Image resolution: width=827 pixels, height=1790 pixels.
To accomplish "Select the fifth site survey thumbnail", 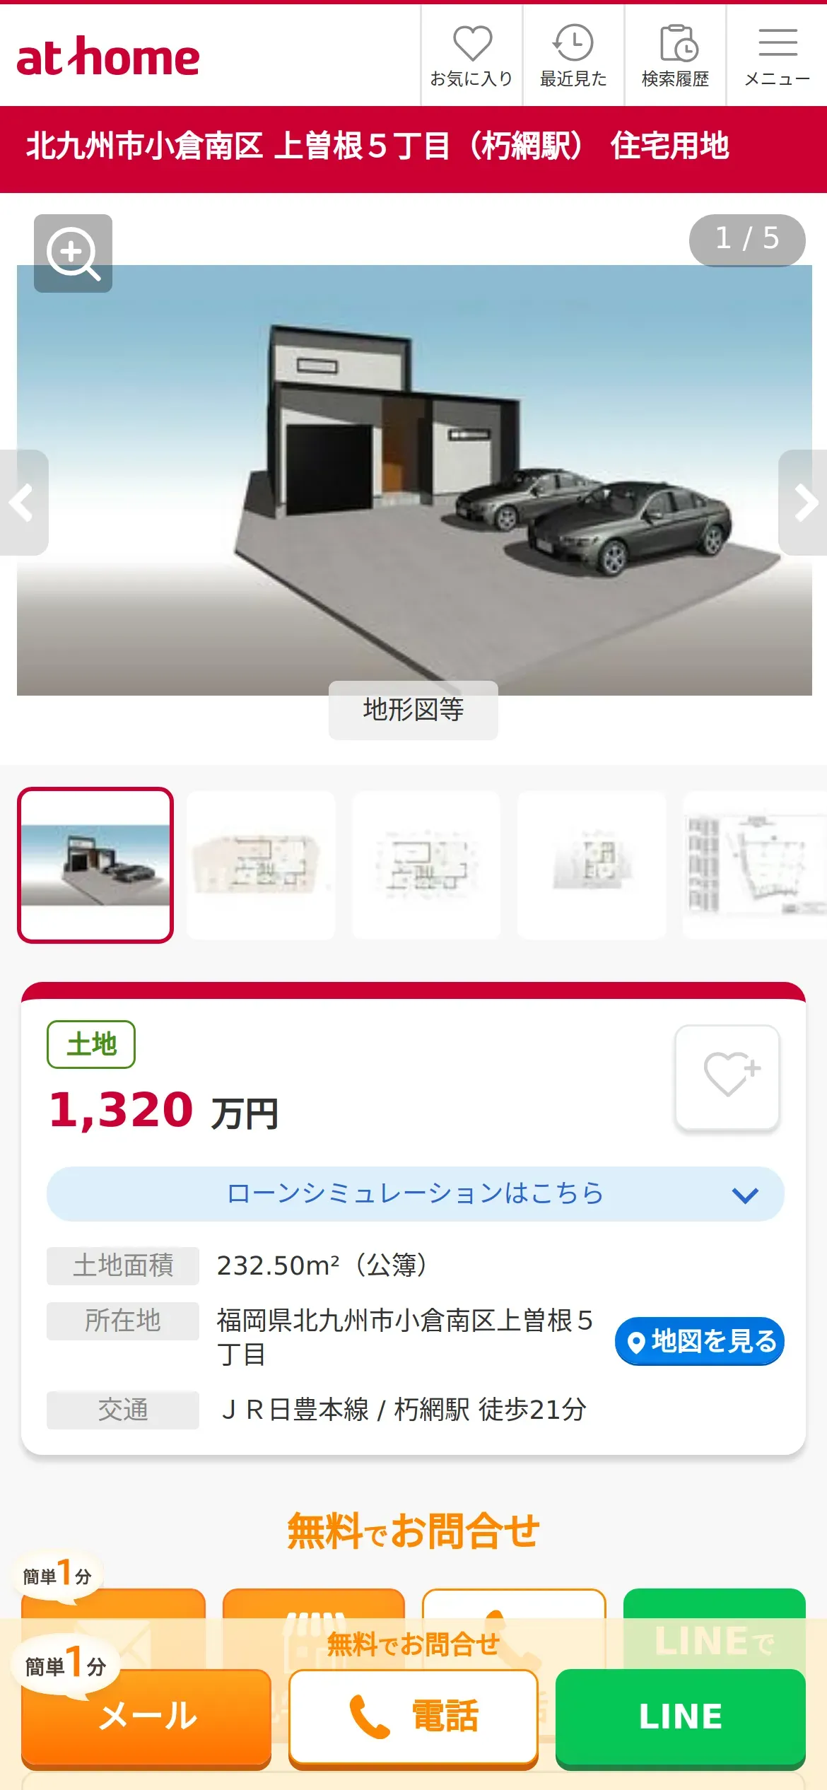I will 755,865.
